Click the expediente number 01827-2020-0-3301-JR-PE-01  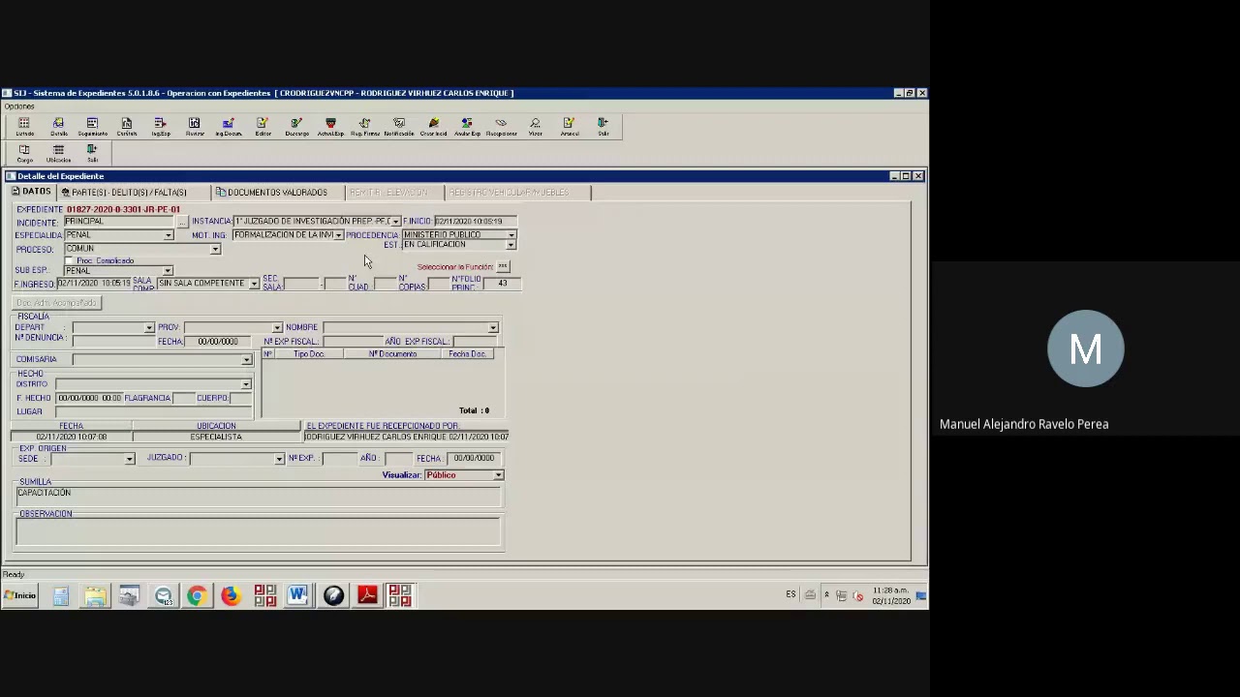click(123, 210)
